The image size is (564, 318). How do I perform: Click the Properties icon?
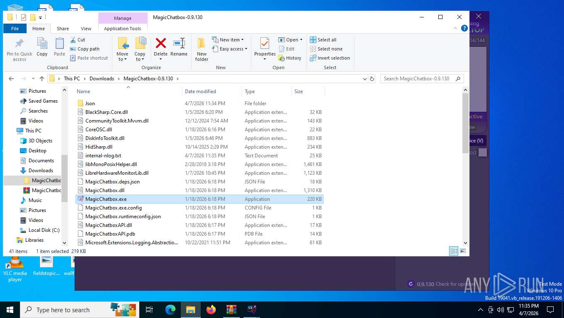(265, 43)
